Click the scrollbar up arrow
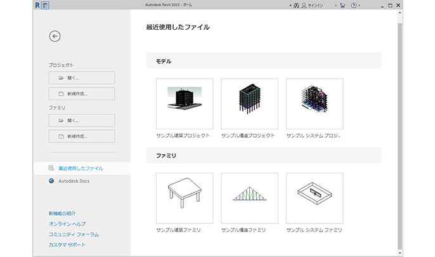 (399, 13)
